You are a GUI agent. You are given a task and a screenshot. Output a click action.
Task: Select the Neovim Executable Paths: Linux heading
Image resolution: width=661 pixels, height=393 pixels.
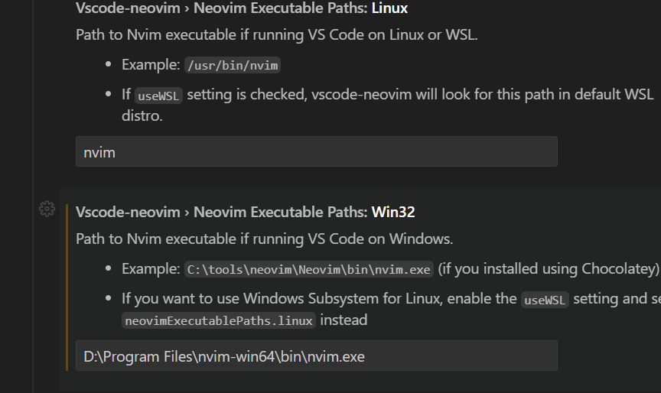click(242, 8)
